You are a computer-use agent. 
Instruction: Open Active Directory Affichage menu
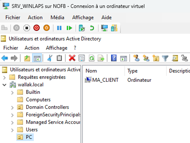(x=57, y=48)
